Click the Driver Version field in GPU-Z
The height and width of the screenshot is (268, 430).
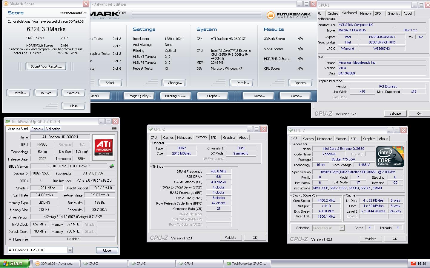tap(73, 217)
